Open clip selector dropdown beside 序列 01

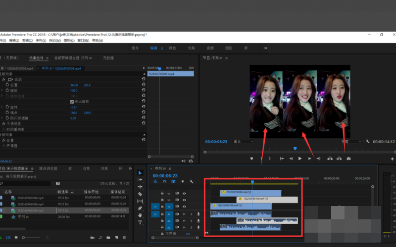tap(38, 68)
